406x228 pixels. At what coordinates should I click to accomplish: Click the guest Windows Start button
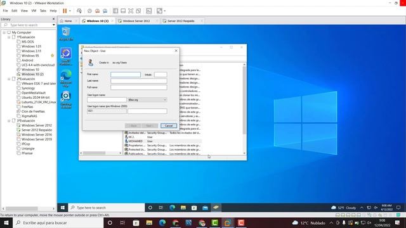point(63,208)
